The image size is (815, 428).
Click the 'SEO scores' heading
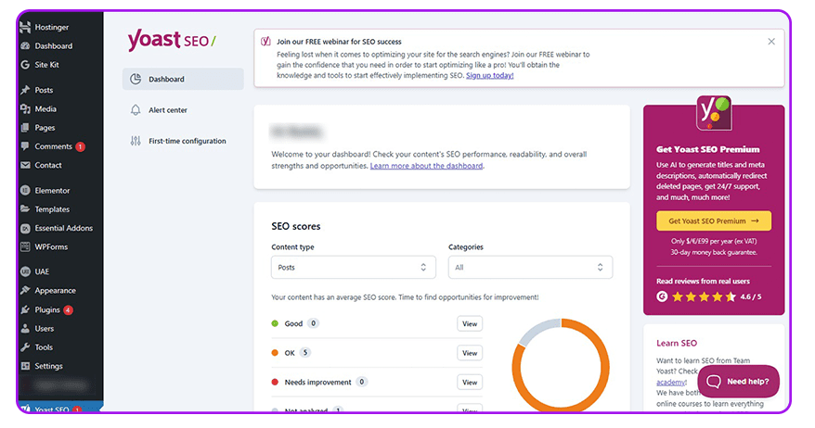click(296, 226)
